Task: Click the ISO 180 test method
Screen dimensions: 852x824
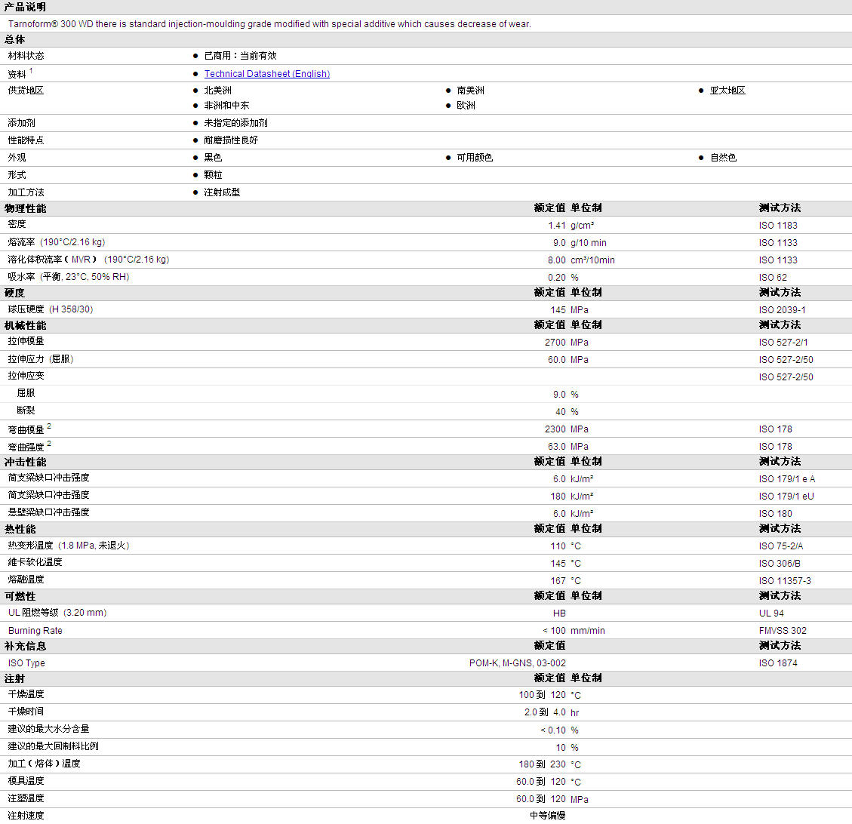Action: click(x=775, y=514)
